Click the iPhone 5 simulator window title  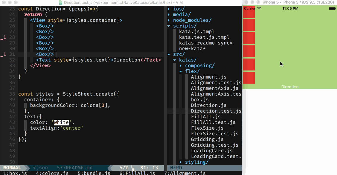click(299, 2)
